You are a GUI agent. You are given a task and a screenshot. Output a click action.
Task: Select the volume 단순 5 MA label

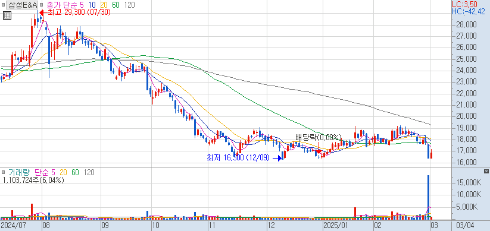coord(45,172)
